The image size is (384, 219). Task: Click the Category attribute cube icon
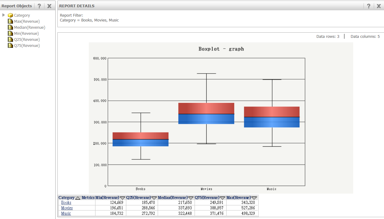(x=10, y=15)
